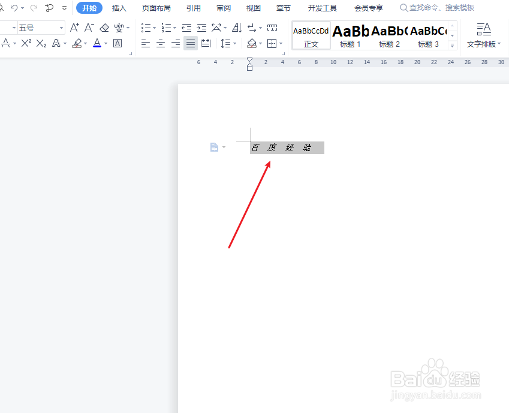The image size is (509, 413).
Task: Apply the 标题 3 style
Action: click(428, 36)
